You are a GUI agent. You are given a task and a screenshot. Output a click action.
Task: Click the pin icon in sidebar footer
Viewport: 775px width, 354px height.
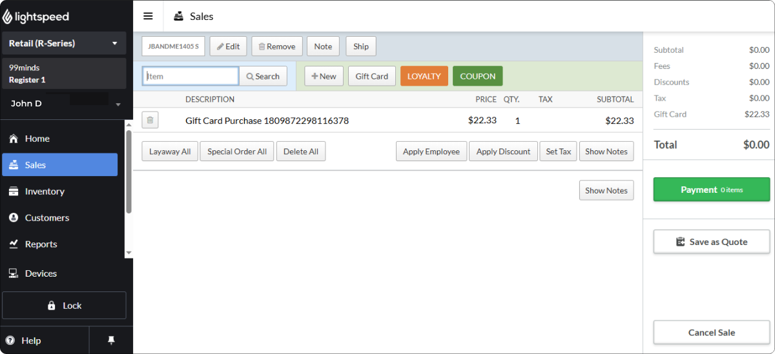(111, 340)
